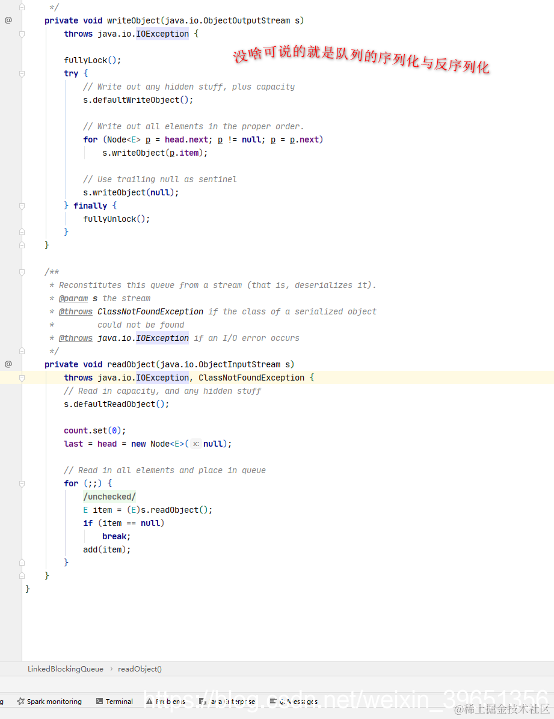Click java.io.ObjectOutputStream parameter type
554x719 pixels.
coord(227,20)
